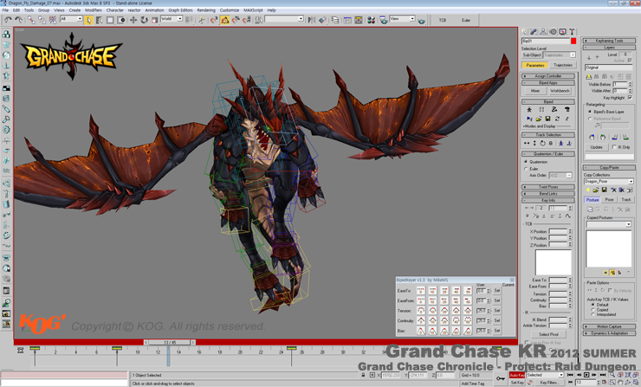Open the Rendering menu
Viewport: 641px width, 387px height.
pyautogui.click(x=206, y=10)
